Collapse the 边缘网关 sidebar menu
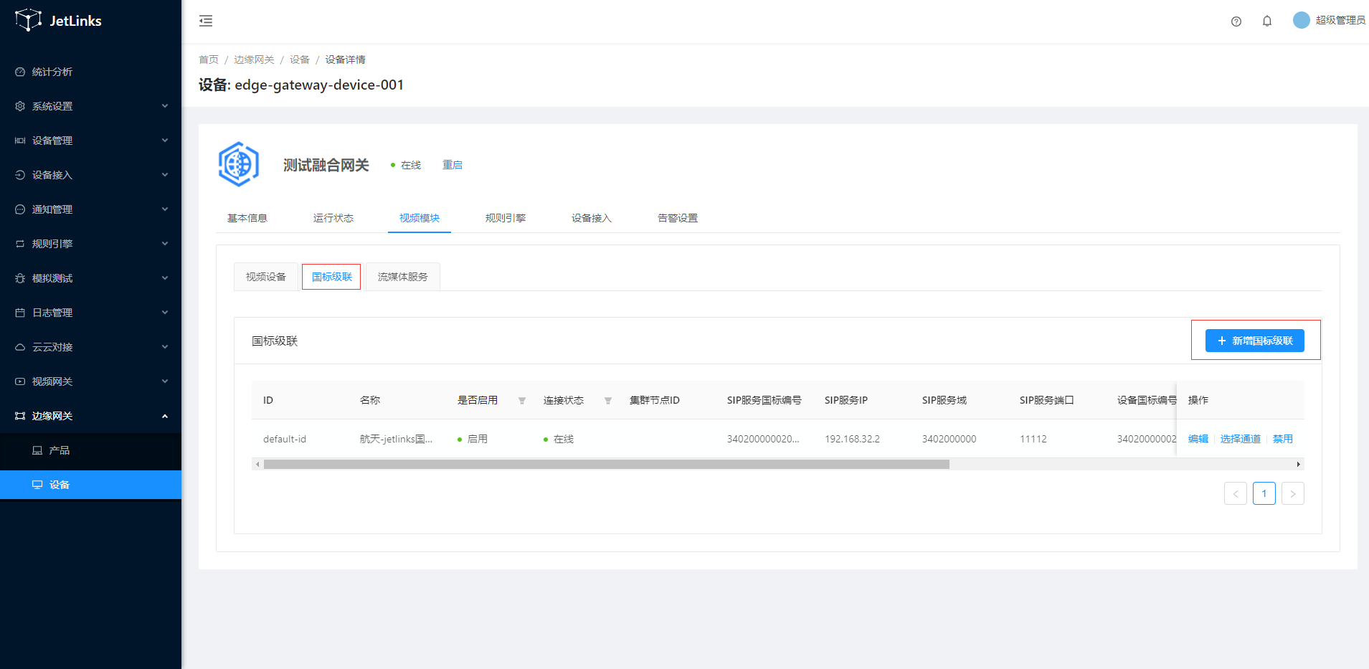Screen dimensions: 1369x669 (x=90, y=416)
